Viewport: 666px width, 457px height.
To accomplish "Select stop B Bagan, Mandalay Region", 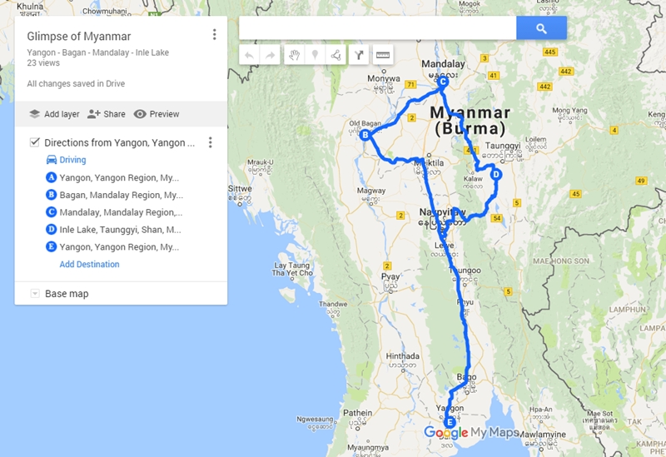I will pyautogui.click(x=114, y=195).
